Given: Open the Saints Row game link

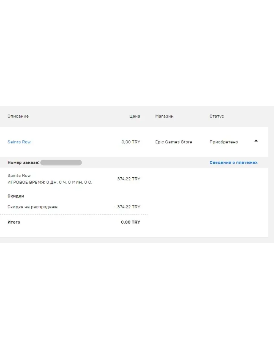Looking at the screenshot, I should pos(19,142).
